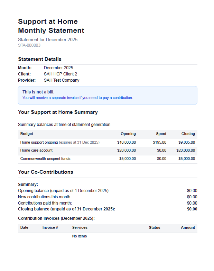Click the Spent column header
Image resolution: width=214 pixels, height=271 pixels.
161,134
